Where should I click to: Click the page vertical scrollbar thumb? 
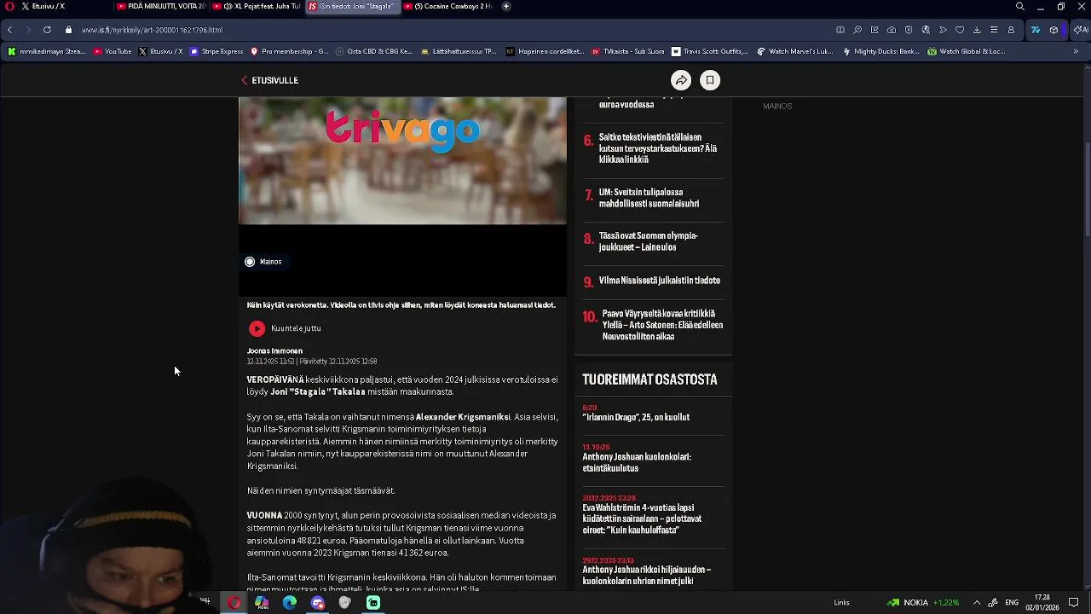[x=1087, y=189]
